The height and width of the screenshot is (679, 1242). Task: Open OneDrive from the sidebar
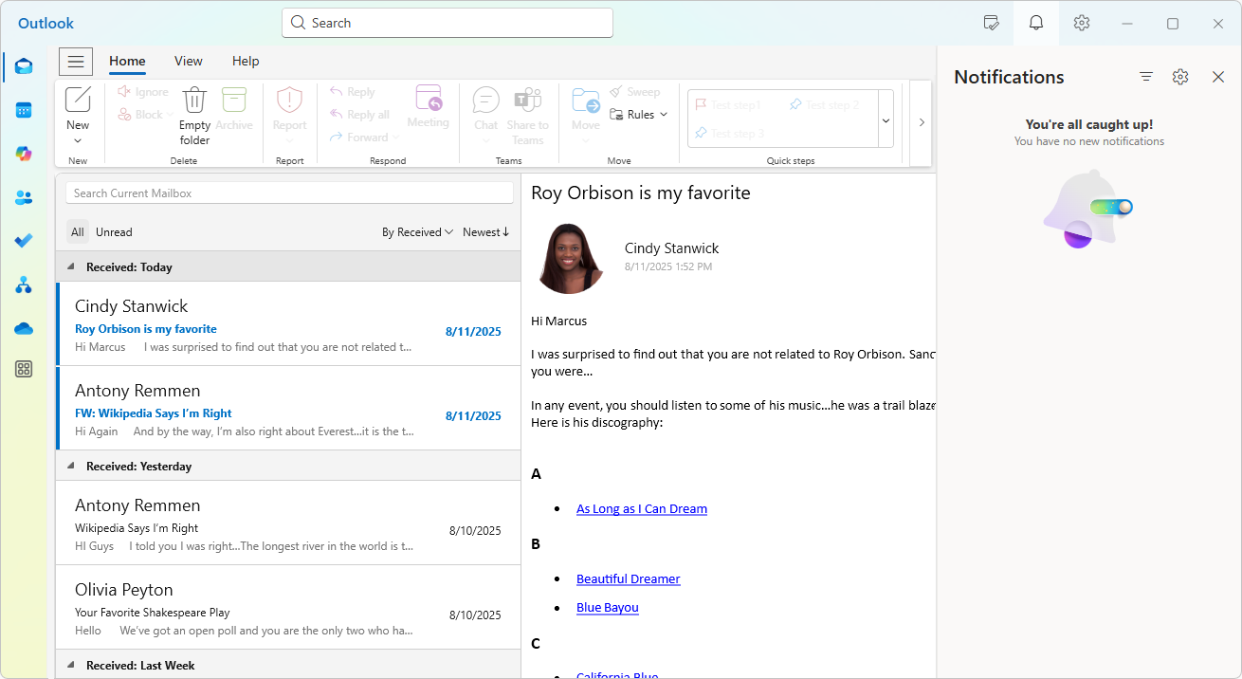(24, 328)
